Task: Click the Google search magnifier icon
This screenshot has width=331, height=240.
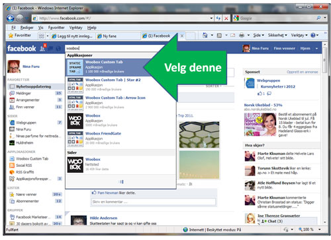Action: click(318, 18)
